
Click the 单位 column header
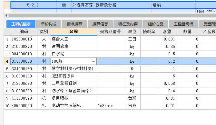132,32
